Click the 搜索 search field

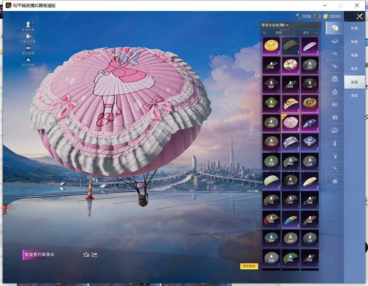coord(278,33)
